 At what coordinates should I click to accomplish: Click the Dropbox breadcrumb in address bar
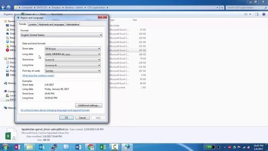[56, 8]
